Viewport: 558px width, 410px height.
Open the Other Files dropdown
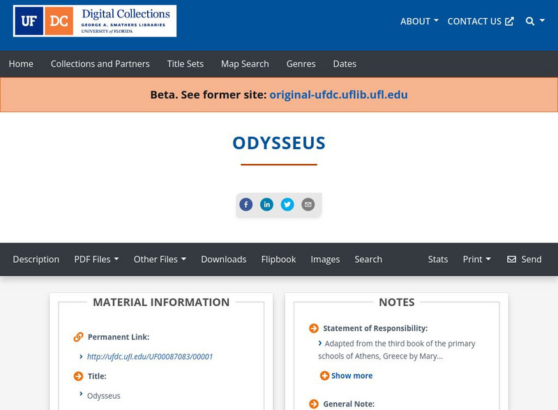(160, 259)
